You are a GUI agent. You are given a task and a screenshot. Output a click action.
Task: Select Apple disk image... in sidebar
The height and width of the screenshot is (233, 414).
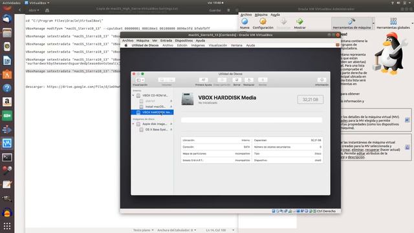coord(155,124)
